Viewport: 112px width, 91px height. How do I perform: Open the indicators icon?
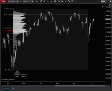[62, 1]
